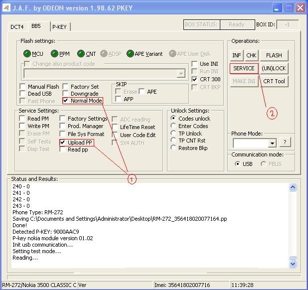Click the MAKE INI button
The image size is (308, 290).
click(244, 81)
